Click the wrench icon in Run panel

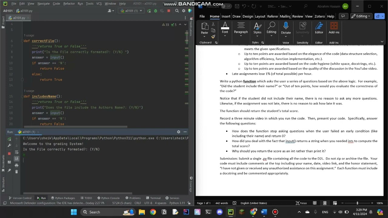[9, 146]
